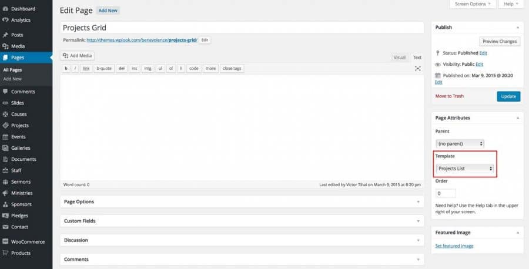Toggle distraction-free writing mode icon
Screen dimensions: 529x269
pyautogui.click(x=418, y=69)
